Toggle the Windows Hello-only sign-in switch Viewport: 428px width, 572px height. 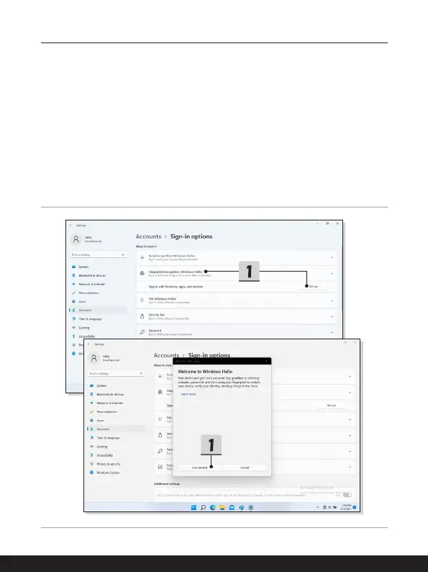347,495
